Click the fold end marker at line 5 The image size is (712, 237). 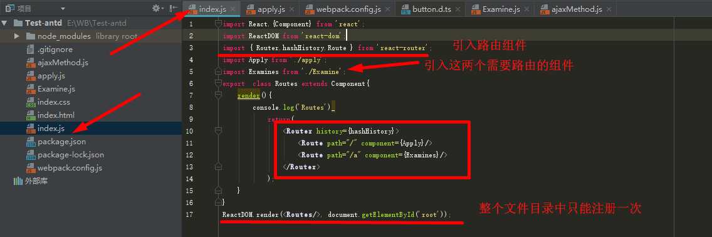[x=218, y=71]
